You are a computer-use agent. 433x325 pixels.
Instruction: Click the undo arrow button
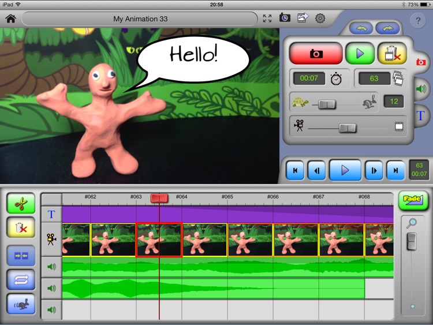(x=361, y=28)
